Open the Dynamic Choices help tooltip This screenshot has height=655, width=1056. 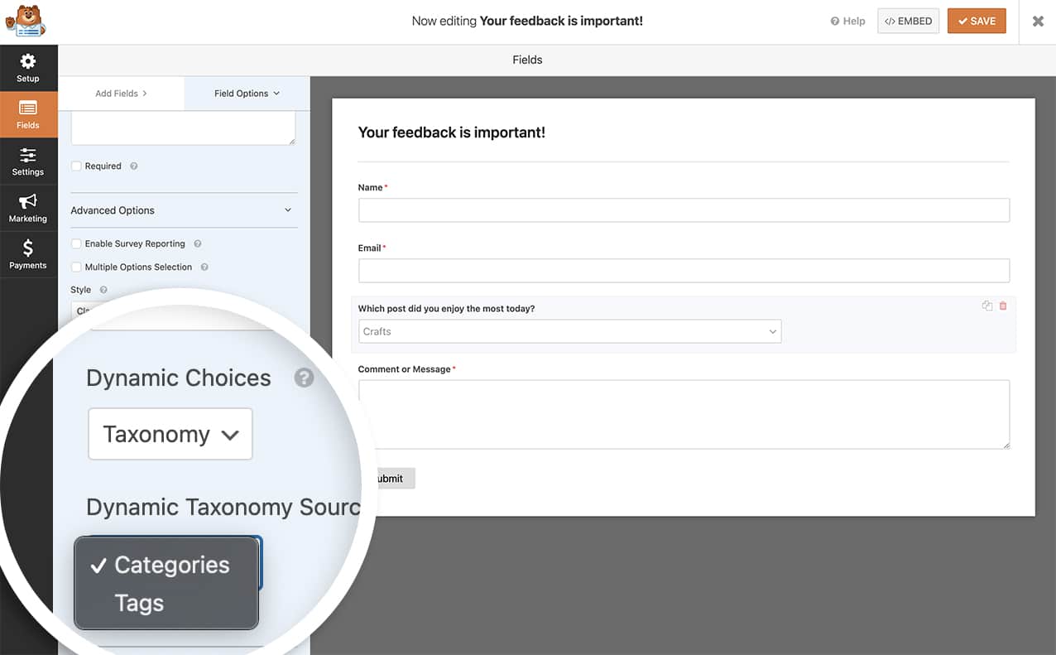click(304, 378)
